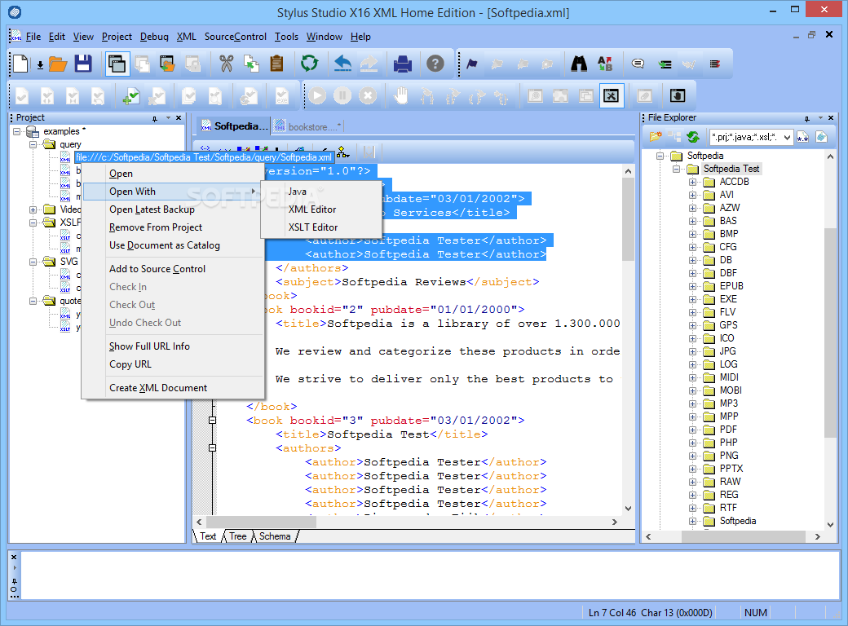Expand the ACCDB folder

click(692, 183)
